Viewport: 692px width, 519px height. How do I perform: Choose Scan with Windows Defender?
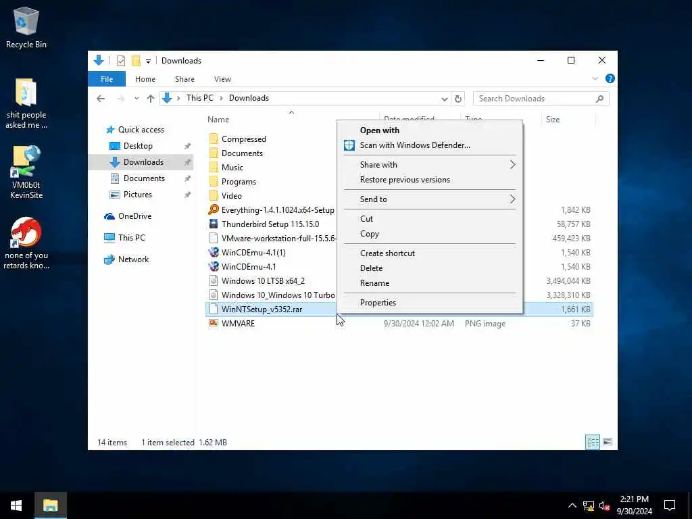pos(429,145)
